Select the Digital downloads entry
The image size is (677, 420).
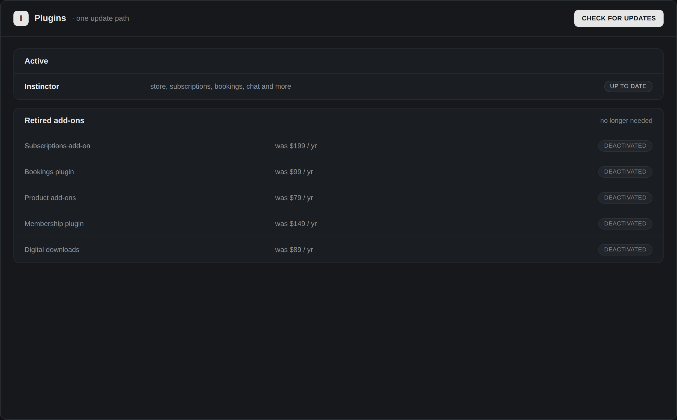pyautogui.click(x=52, y=250)
